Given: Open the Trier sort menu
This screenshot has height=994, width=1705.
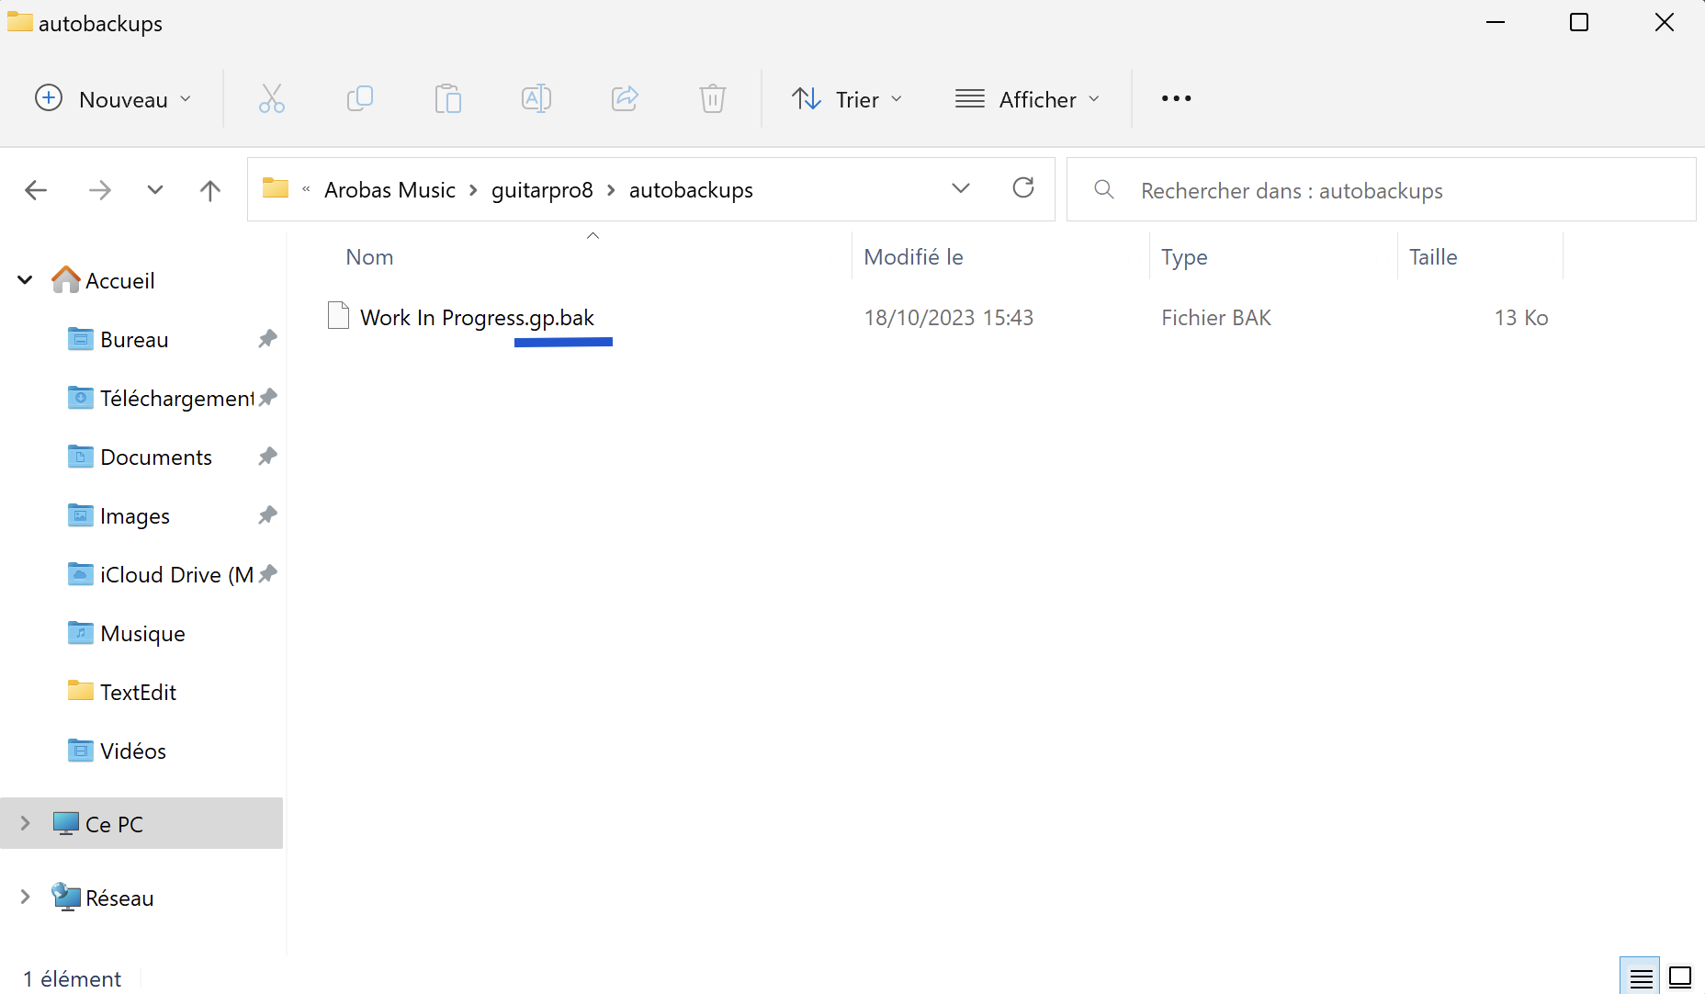Looking at the screenshot, I should [847, 98].
